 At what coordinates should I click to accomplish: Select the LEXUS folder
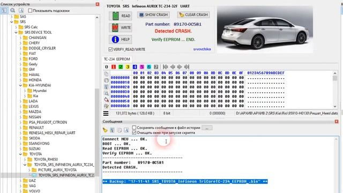click(x=33, y=106)
